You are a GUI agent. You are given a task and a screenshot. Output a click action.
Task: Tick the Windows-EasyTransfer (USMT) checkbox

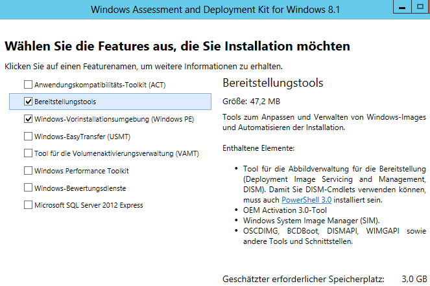[x=28, y=137]
